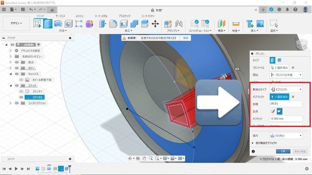Select the Offset Plane construct tool
This screenshot has width=312, height=175.
[x=221, y=24]
